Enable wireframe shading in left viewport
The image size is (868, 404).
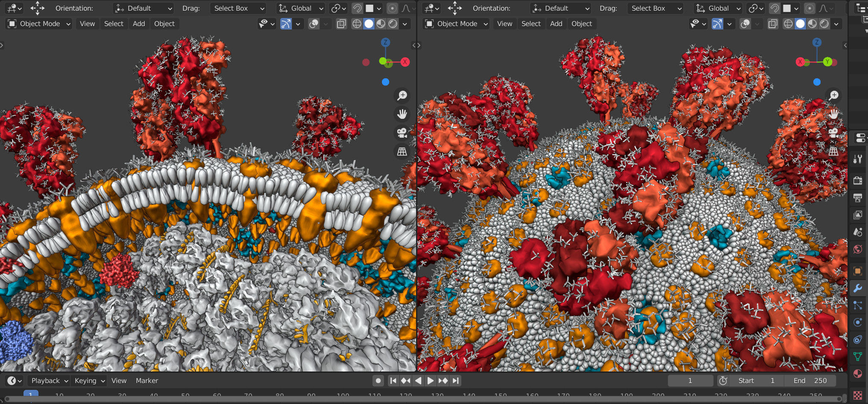point(357,24)
